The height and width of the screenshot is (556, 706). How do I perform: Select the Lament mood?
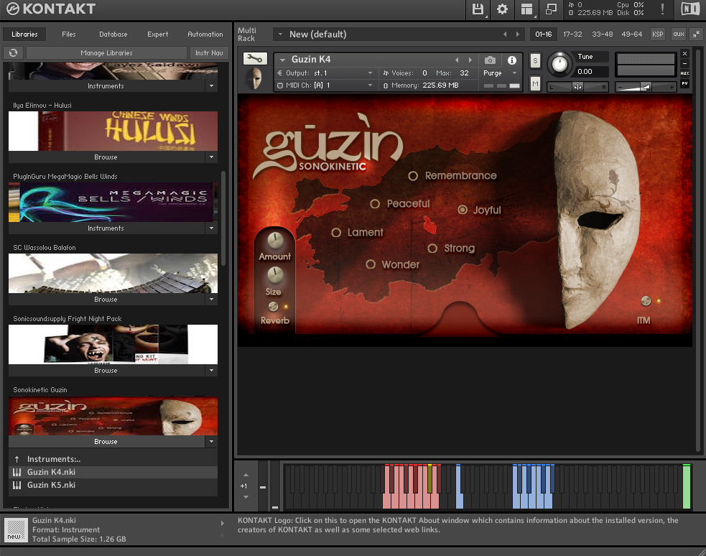tap(336, 233)
